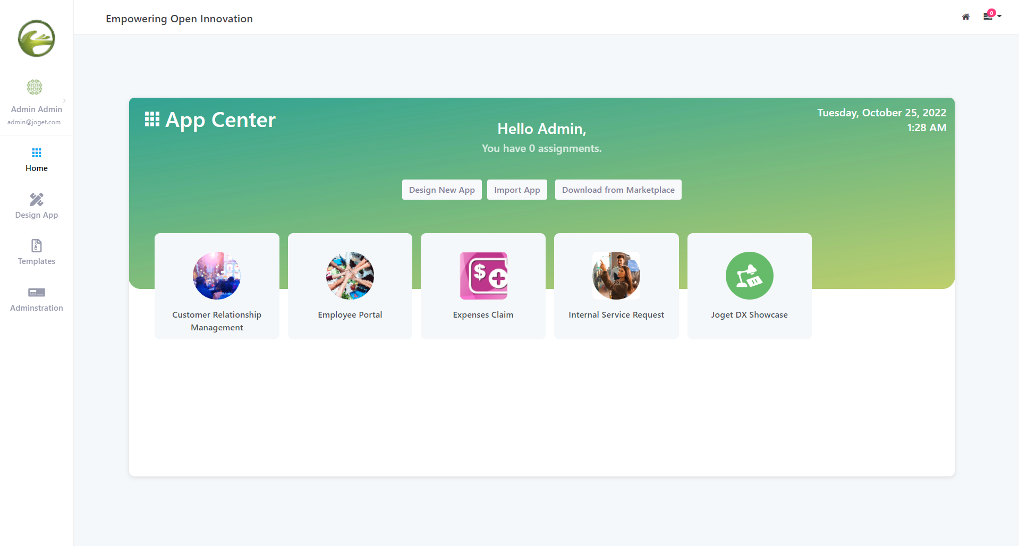Open the inbox notifications dropdown
This screenshot has width=1019, height=546.
[992, 15]
